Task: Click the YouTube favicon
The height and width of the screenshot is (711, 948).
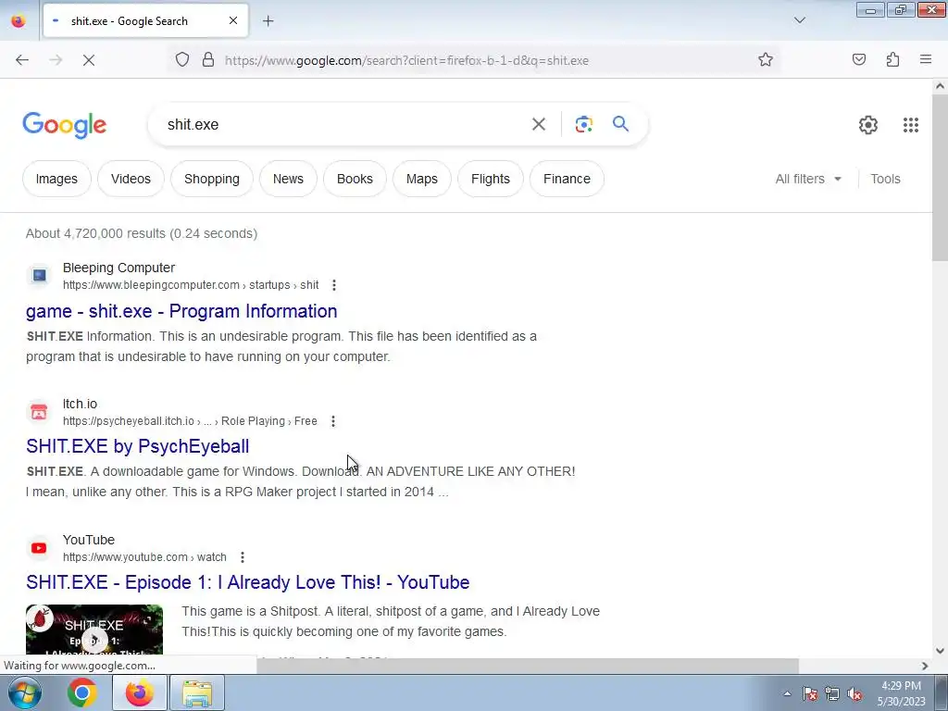Action: (x=39, y=548)
